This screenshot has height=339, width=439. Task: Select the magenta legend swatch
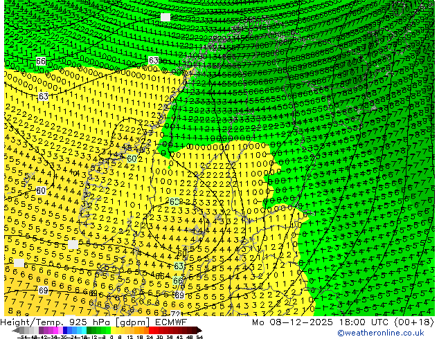pyautogui.click(x=55, y=330)
